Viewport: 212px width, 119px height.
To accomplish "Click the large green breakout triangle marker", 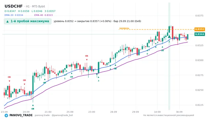I will coord(169,37).
